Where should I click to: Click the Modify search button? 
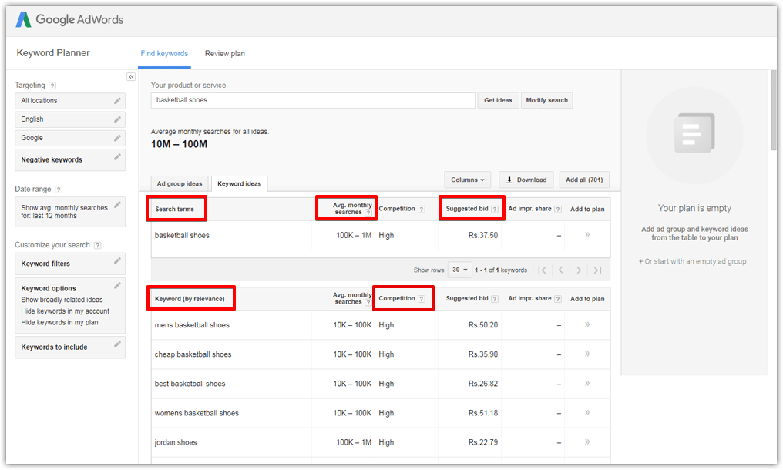coord(547,100)
